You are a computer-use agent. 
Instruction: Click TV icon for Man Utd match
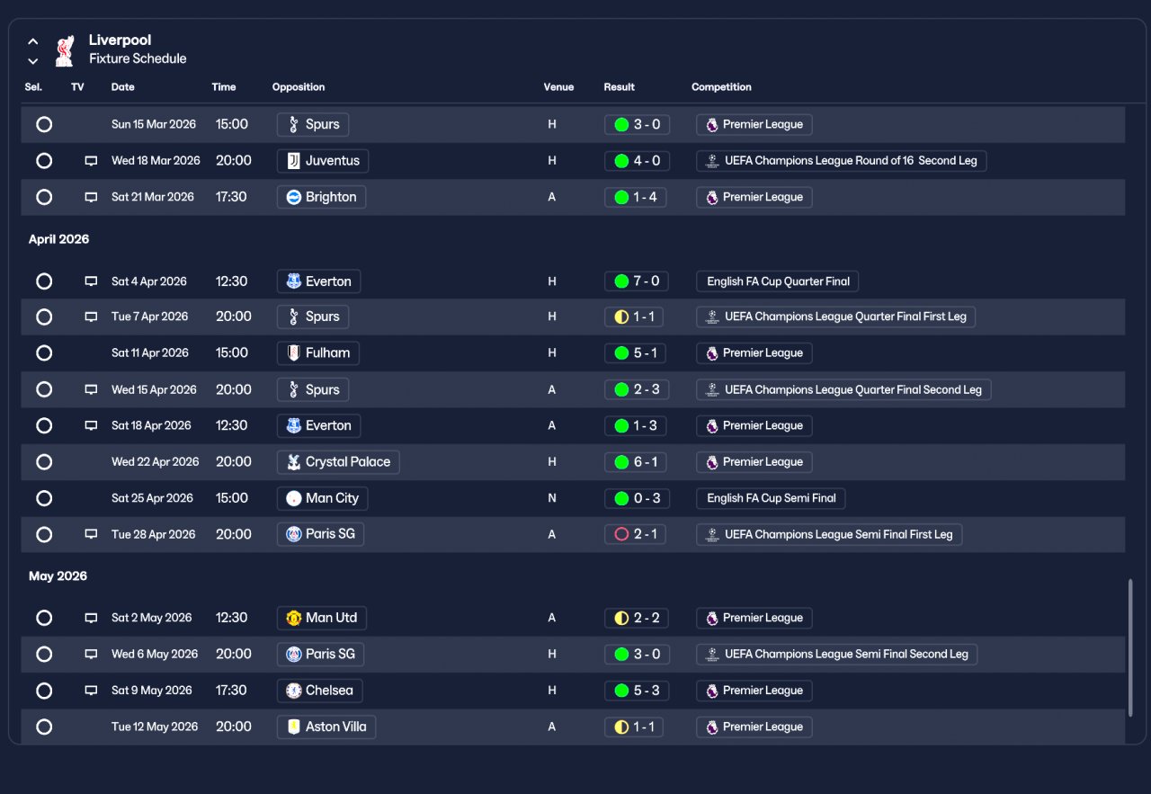(91, 618)
